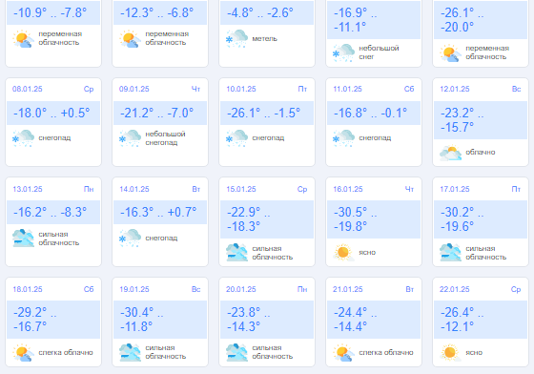Click the temperature -24.4° .. -14.4°
Image resolution: width=534 pixels, height=374 pixels.
(x=355, y=320)
